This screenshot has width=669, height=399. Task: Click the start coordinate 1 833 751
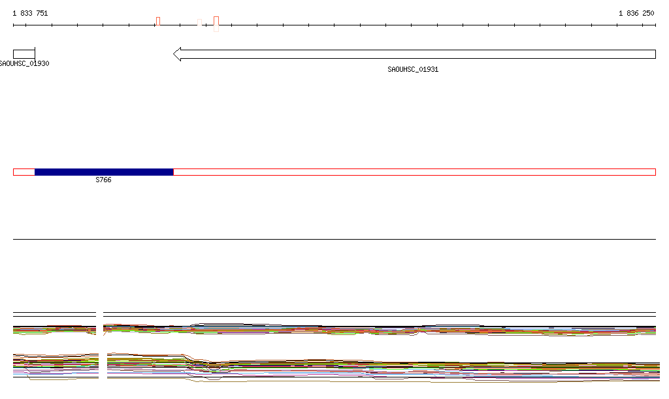tap(30, 13)
